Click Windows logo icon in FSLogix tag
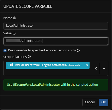 (x=12, y=65)
